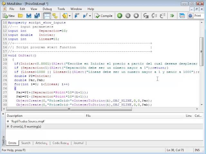
Task: Click the File column header
Action: pos(134,116)
